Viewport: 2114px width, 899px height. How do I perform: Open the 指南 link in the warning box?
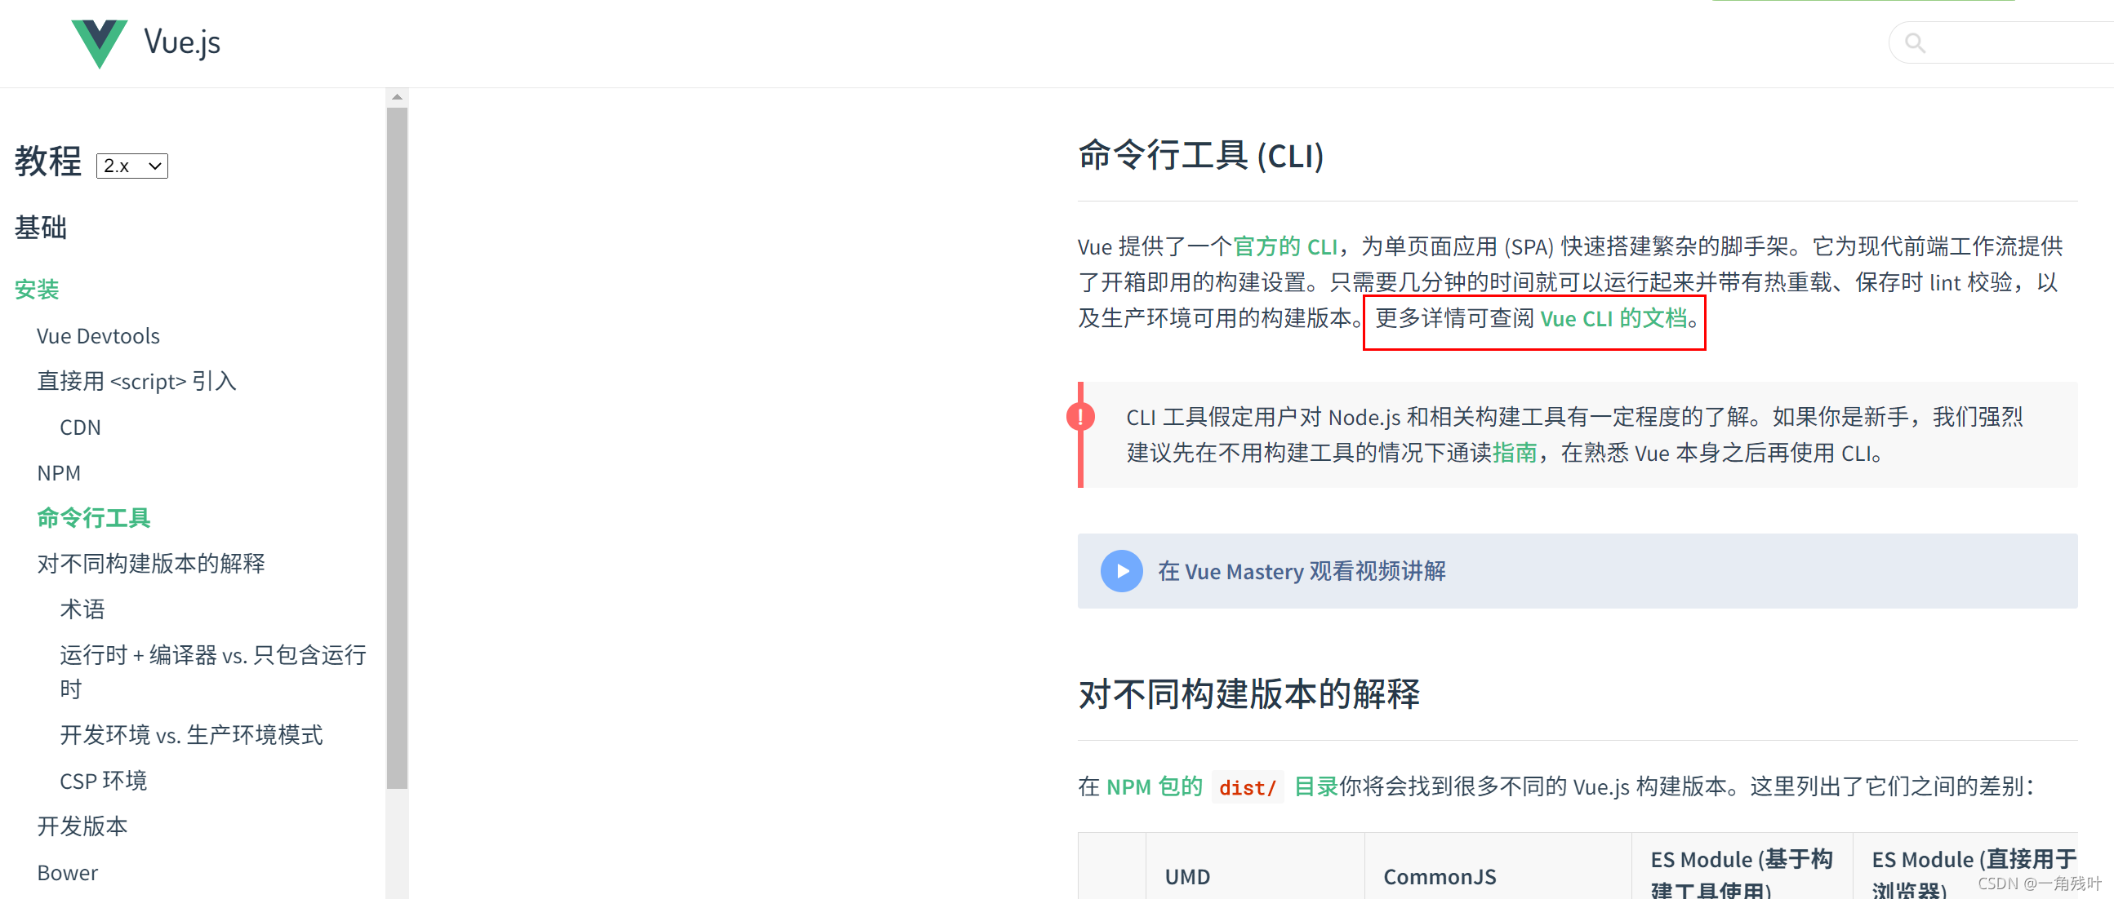pyautogui.click(x=1517, y=453)
